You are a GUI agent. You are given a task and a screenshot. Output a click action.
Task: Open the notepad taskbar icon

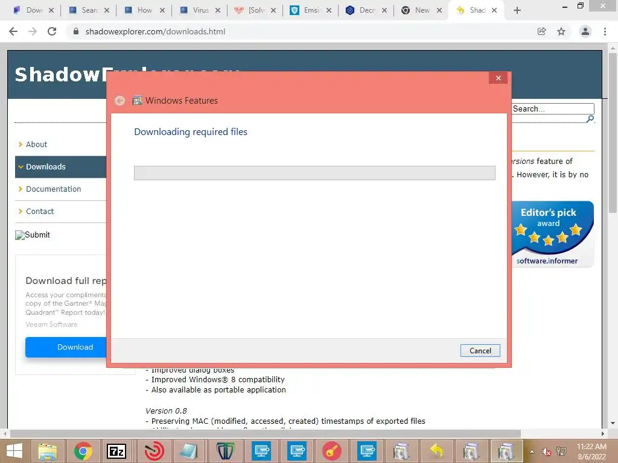189,451
